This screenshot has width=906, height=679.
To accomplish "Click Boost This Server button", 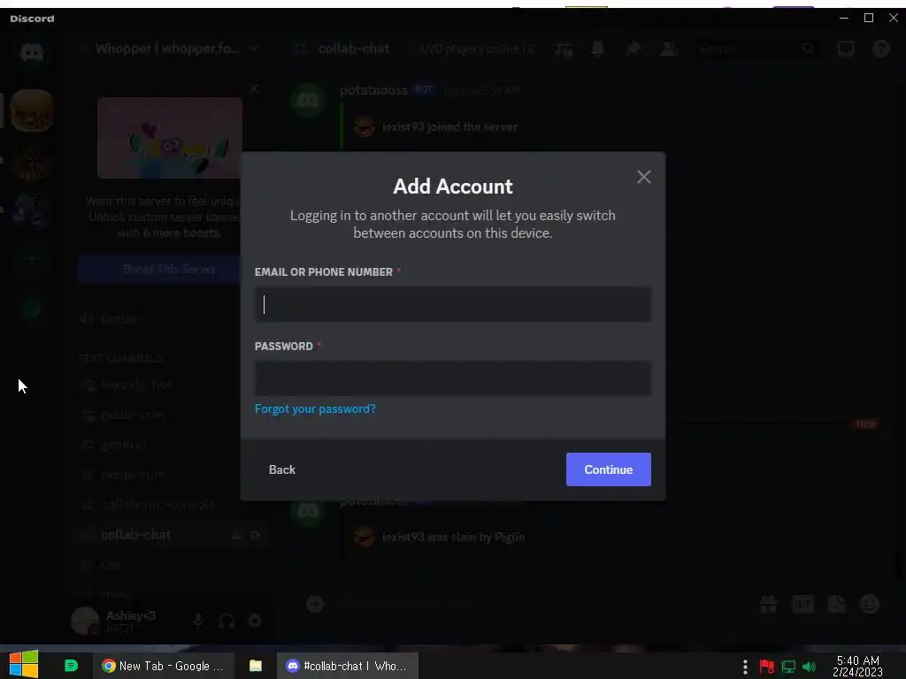I will 169,269.
